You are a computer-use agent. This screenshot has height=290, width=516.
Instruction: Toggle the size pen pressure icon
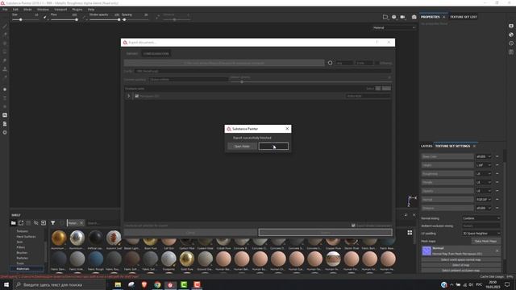pyautogui.click(x=45, y=17)
